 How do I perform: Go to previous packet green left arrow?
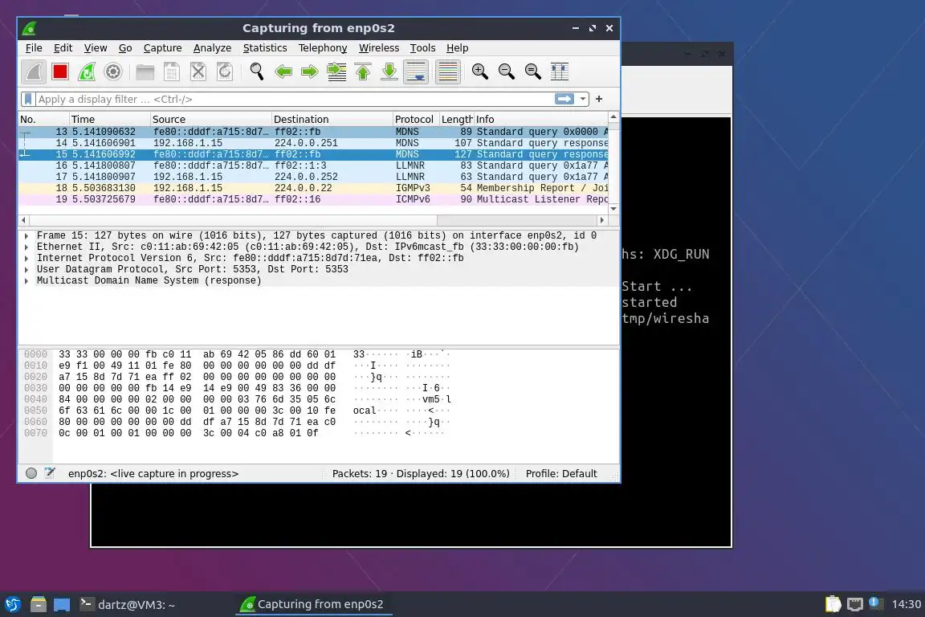[x=283, y=72]
